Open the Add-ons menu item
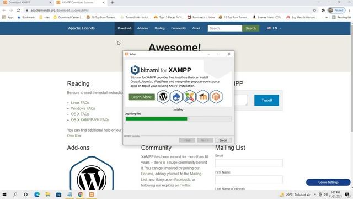Image resolution: width=353 pixels, height=199 pixels. pos(143,28)
